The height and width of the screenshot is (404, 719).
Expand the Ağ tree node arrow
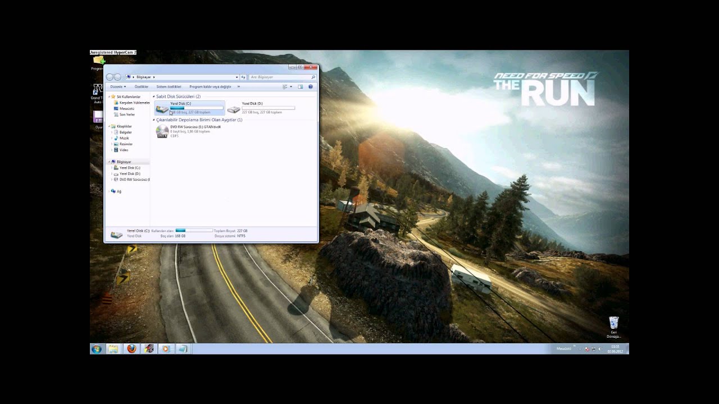coord(109,191)
